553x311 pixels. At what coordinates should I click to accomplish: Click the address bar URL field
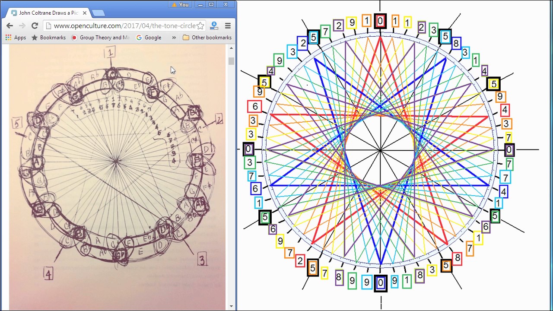click(x=124, y=26)
